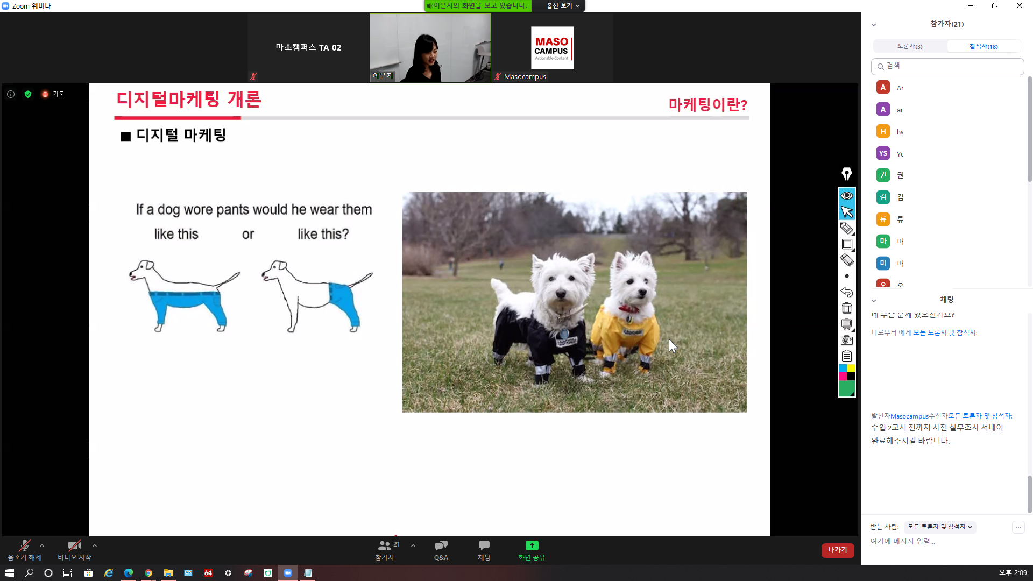Click the camera screenshot icon
The height and width of the screenshot is (581, 1033).
click(847, 340)
